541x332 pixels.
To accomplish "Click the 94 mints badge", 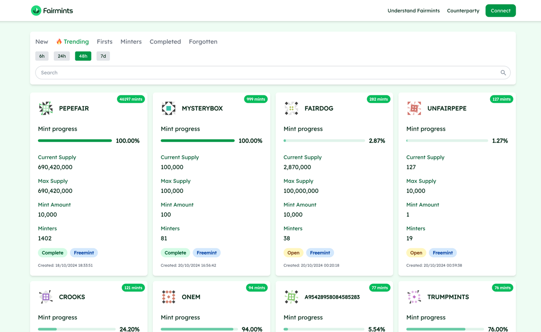I will click(x=257, y=288).
